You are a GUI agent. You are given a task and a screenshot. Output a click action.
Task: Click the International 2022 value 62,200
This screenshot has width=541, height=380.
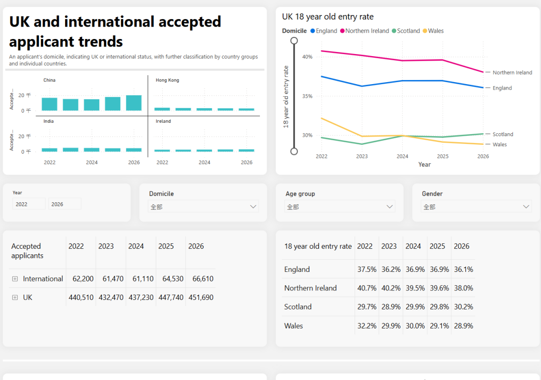(x=83, y=279)
